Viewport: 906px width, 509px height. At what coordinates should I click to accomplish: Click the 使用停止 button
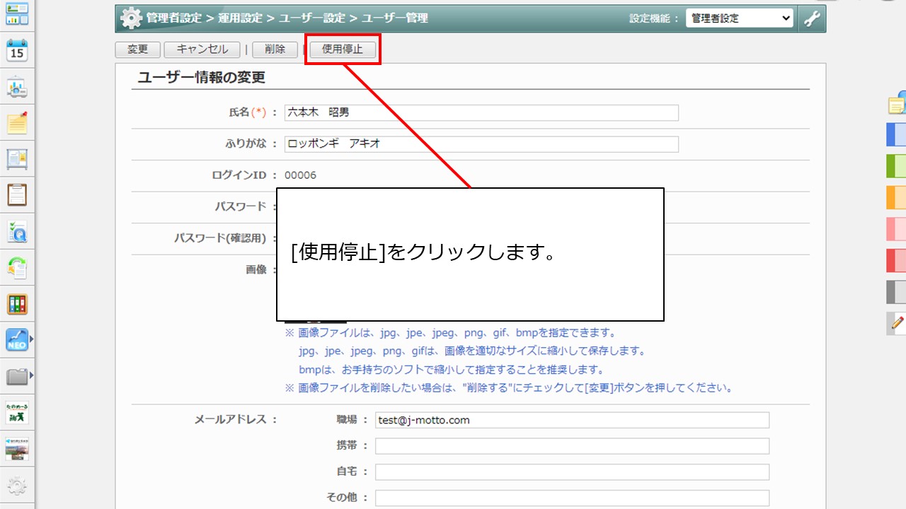[x=343, y=49]
